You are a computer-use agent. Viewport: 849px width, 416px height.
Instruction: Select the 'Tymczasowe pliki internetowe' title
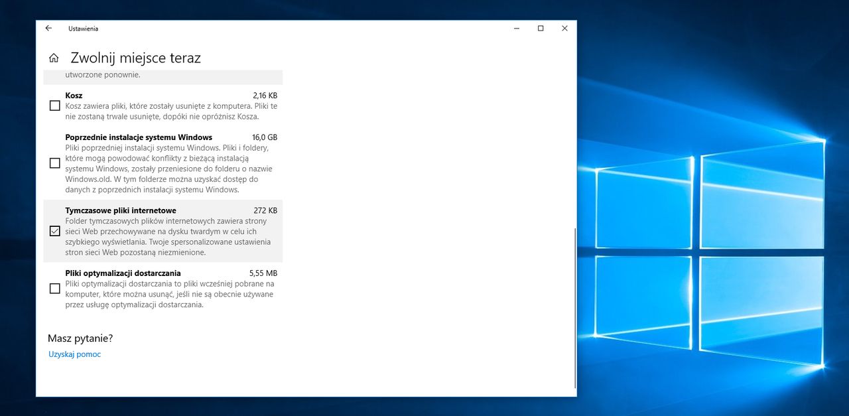point(121,210)
